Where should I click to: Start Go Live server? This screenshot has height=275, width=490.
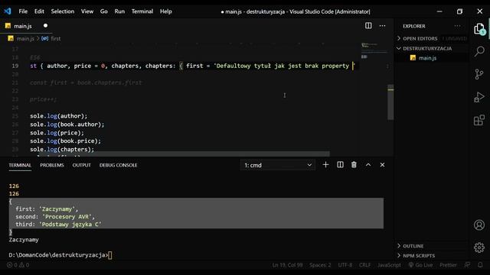click(420, 265)
